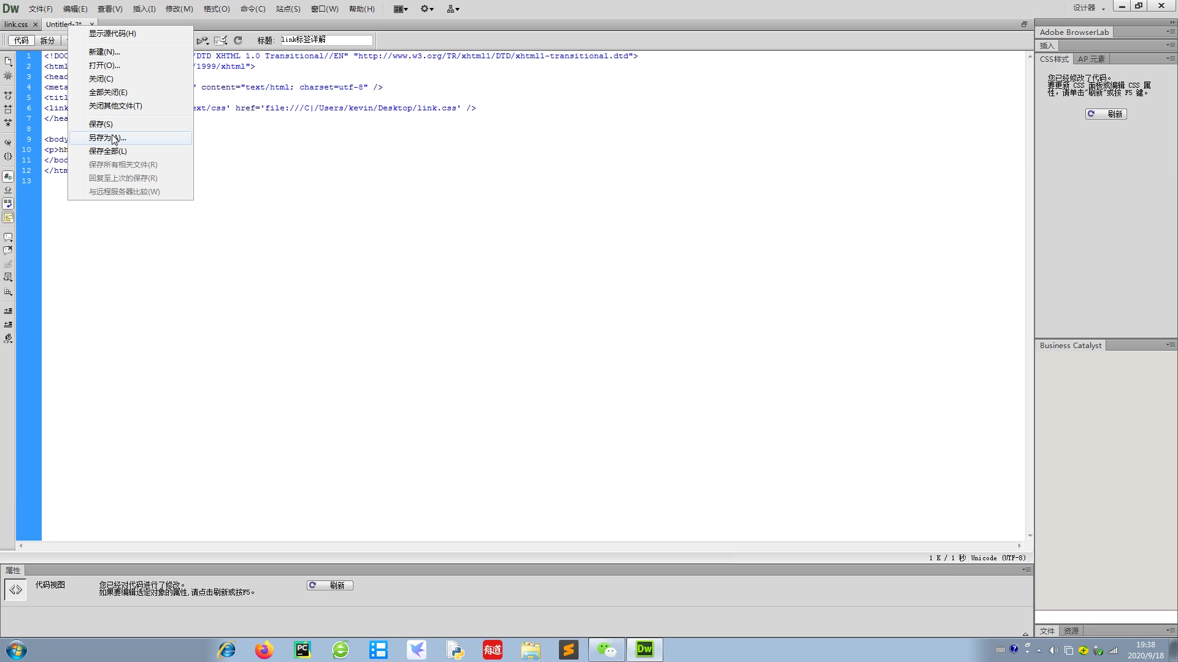The width and height of the screenshot is (1178, 662).
Task: Open the site management dropdown icon
Action: click(453, 9)
